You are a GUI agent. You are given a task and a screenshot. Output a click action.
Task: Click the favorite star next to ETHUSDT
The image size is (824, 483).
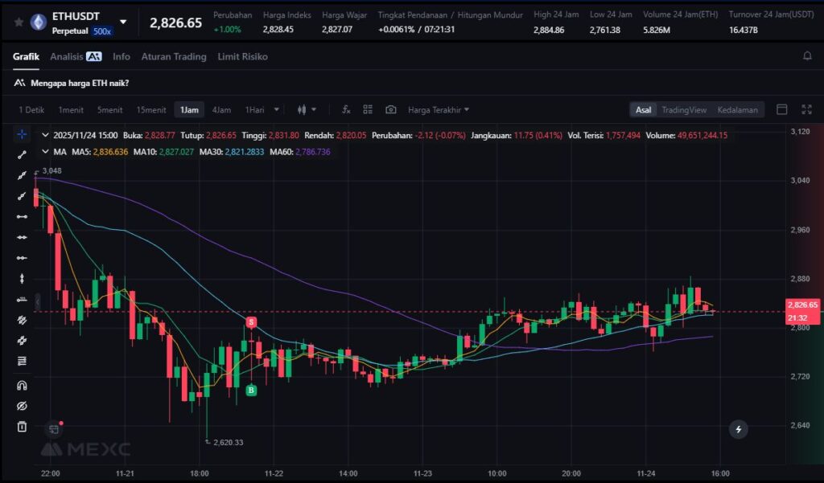[19, 23]
